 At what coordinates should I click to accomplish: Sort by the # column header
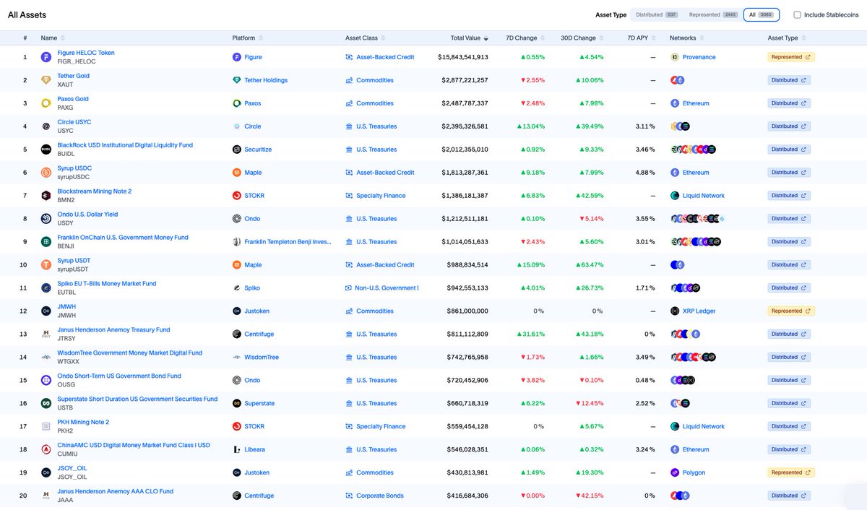coord(25,38)
